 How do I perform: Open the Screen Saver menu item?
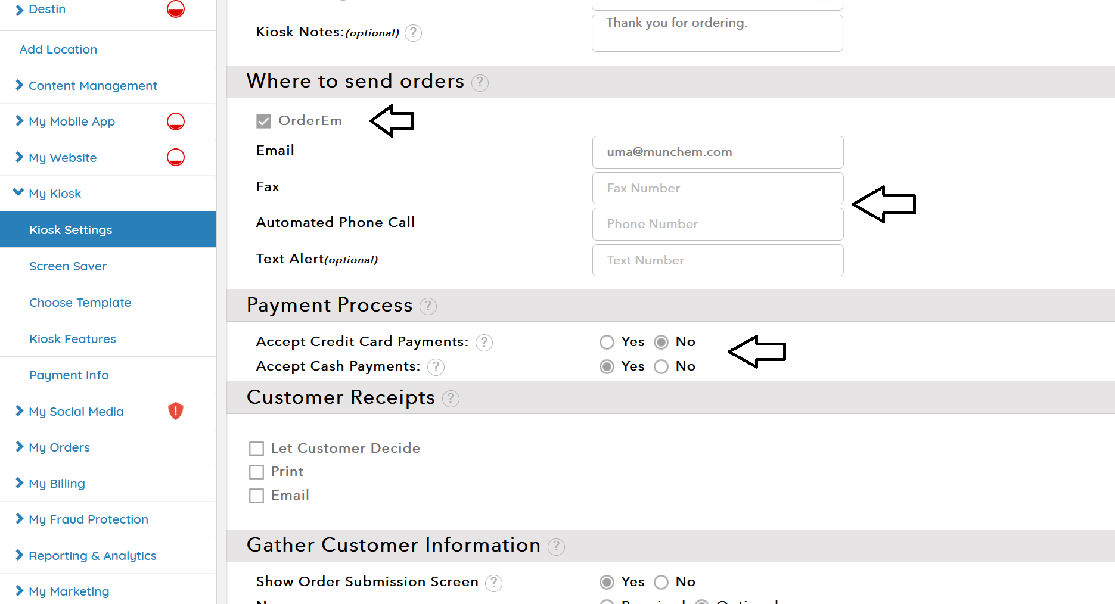pyautogui.click(x=68, y=266)
